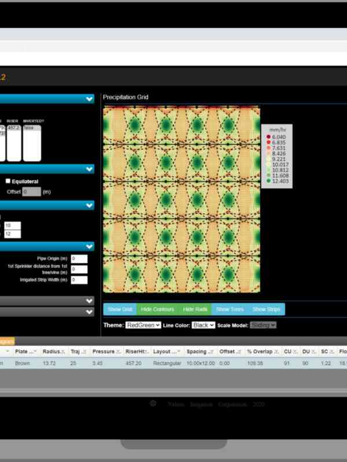Viewport: 347px width, 462px height.
Task: Click the Show Trees button
Action: coord(228,310)
